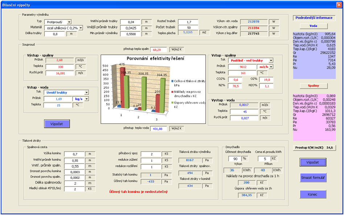The height and width of the screenshot is (215, 344).
Task: Select the Výstup - spaliny Teplota field 100
Action: point(60,67)
